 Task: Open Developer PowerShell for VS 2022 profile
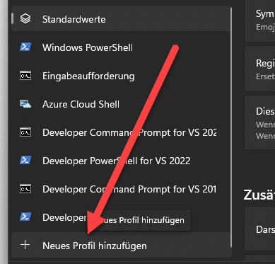click(121, 161)
